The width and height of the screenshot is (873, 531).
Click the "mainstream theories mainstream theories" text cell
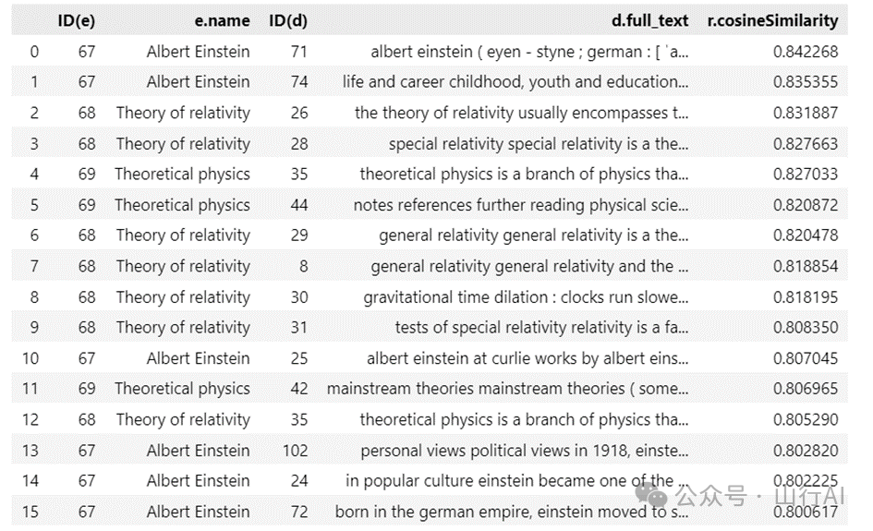pyautogui.click(x=507, y=389)
